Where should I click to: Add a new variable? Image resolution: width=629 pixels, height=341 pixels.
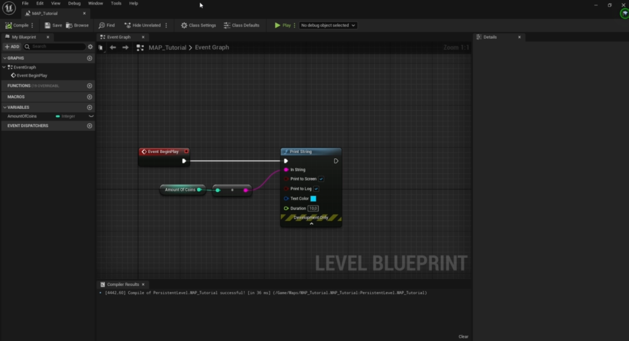pos(89,107)
